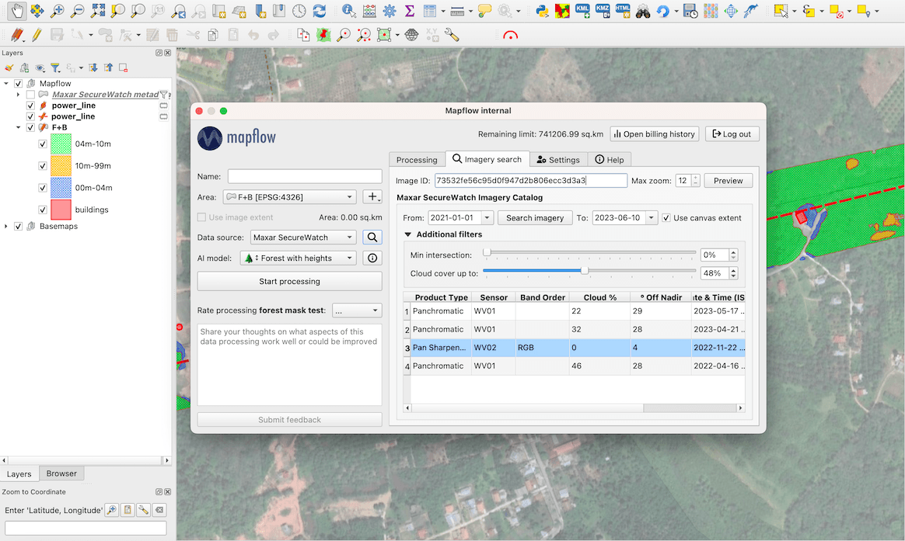Open the Python console icon

pyautogui.click(x=542, y=10)
